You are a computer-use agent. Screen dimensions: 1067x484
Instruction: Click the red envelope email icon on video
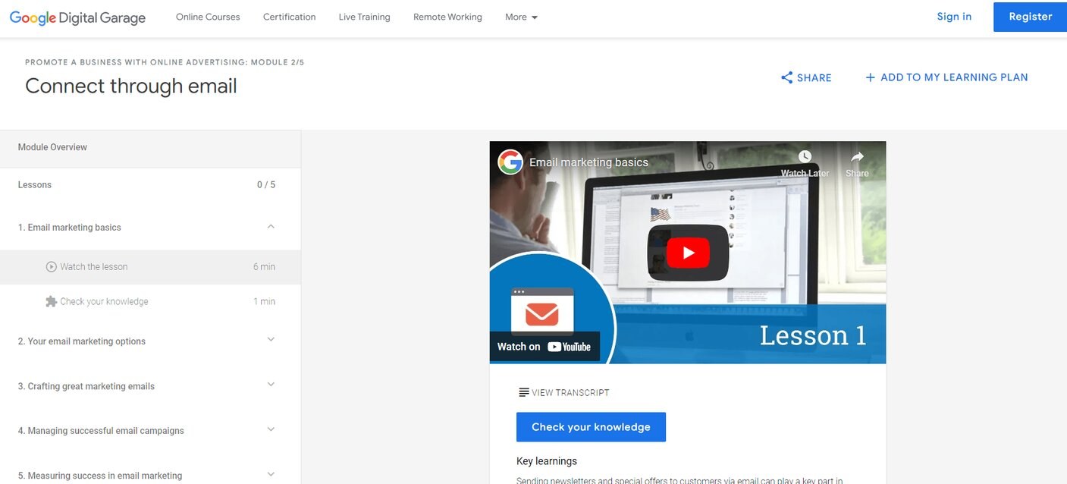tap(542, 313)
